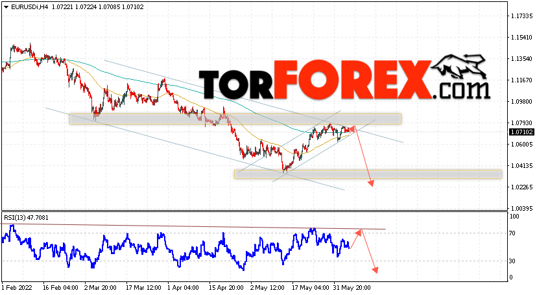537x295 pixels.
Task: Click the current price tag 1.07102
Action: pos(522,132)
